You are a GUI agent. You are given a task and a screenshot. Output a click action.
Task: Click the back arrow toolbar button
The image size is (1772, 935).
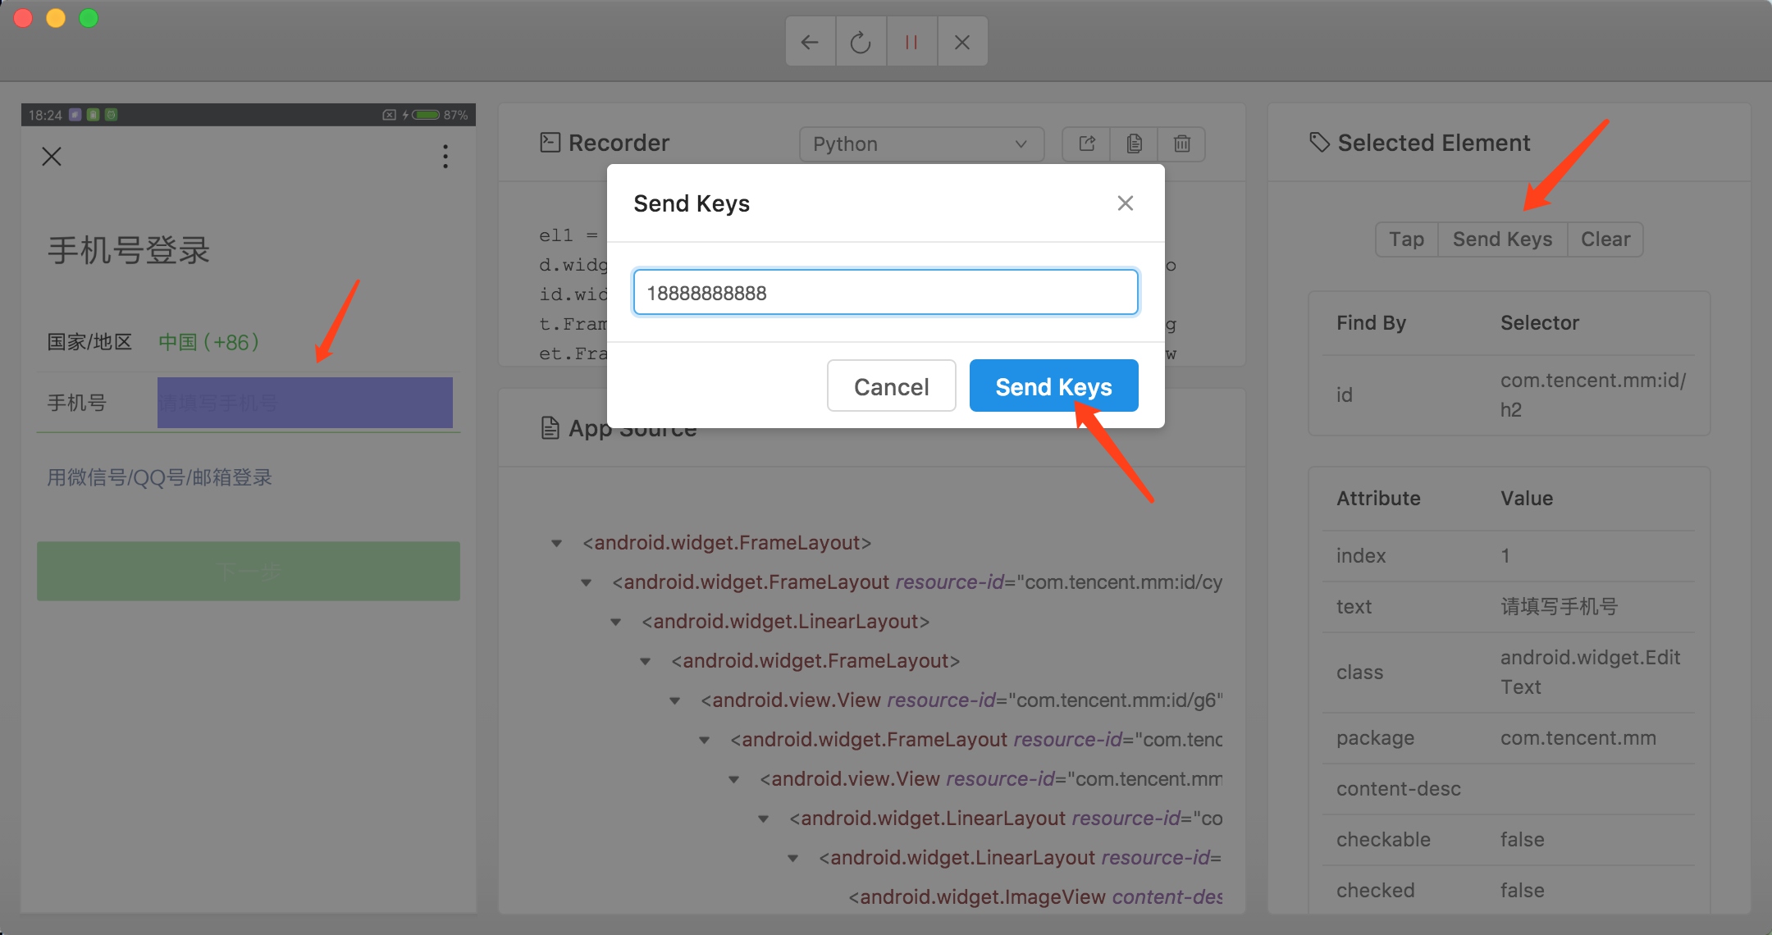click(x=811, y=42)
